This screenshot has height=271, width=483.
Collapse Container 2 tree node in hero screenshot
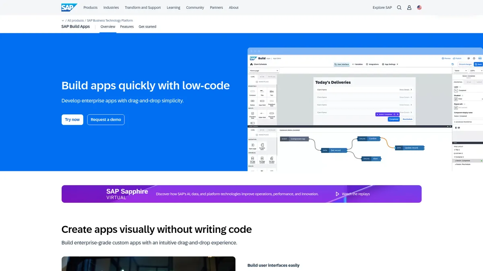(455, 157)
